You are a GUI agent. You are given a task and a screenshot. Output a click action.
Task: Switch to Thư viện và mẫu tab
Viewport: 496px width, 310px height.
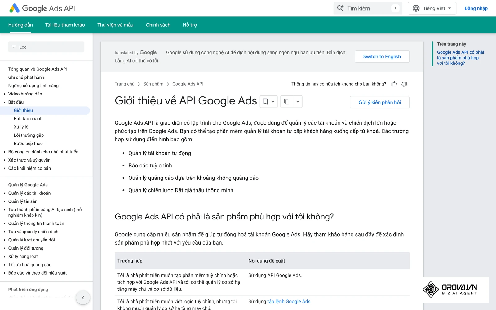(x=115, y=25)
